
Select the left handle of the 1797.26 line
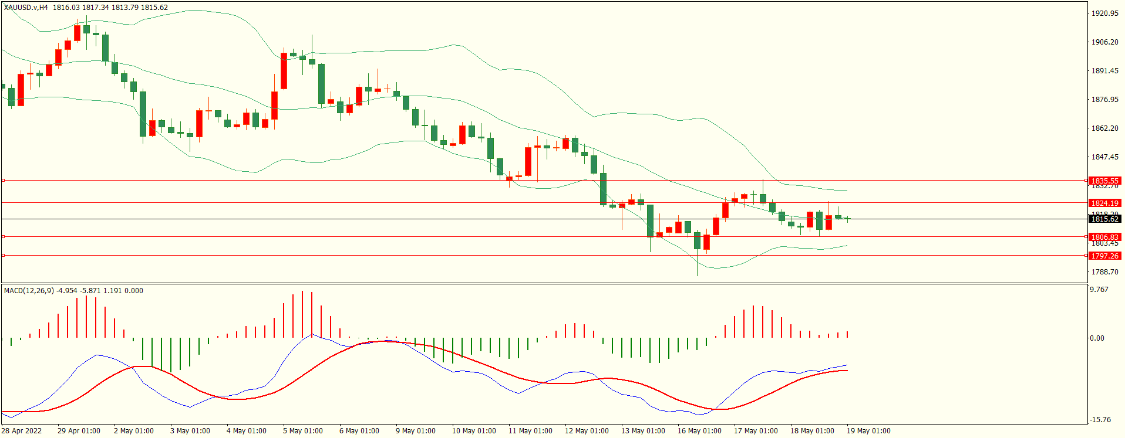pyautogui.click(x=3, y=255)
